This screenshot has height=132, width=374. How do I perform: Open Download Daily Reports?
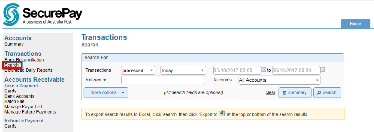28,70
